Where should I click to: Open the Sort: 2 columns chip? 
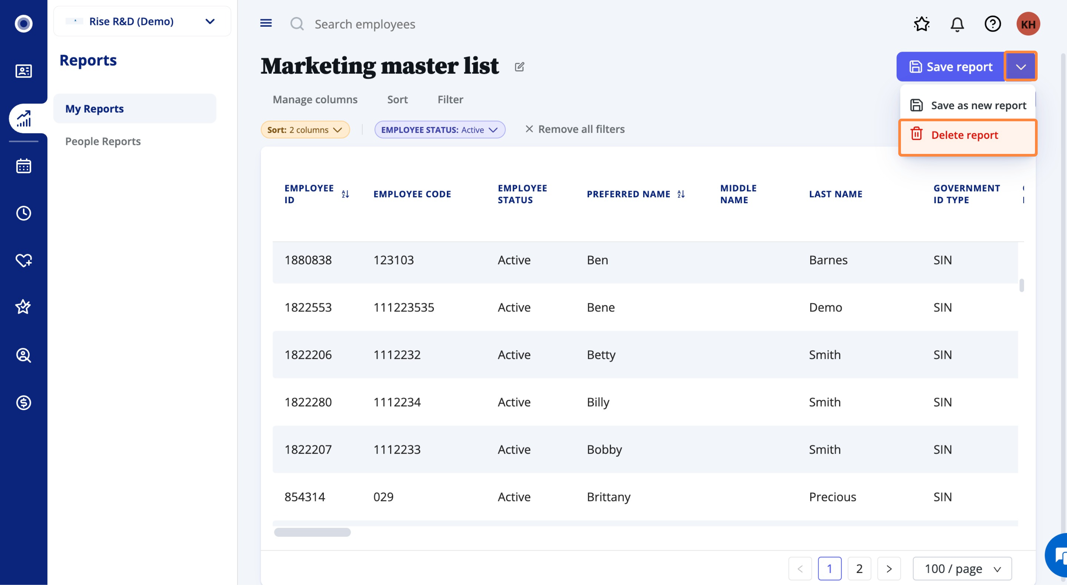coord(305,130)
